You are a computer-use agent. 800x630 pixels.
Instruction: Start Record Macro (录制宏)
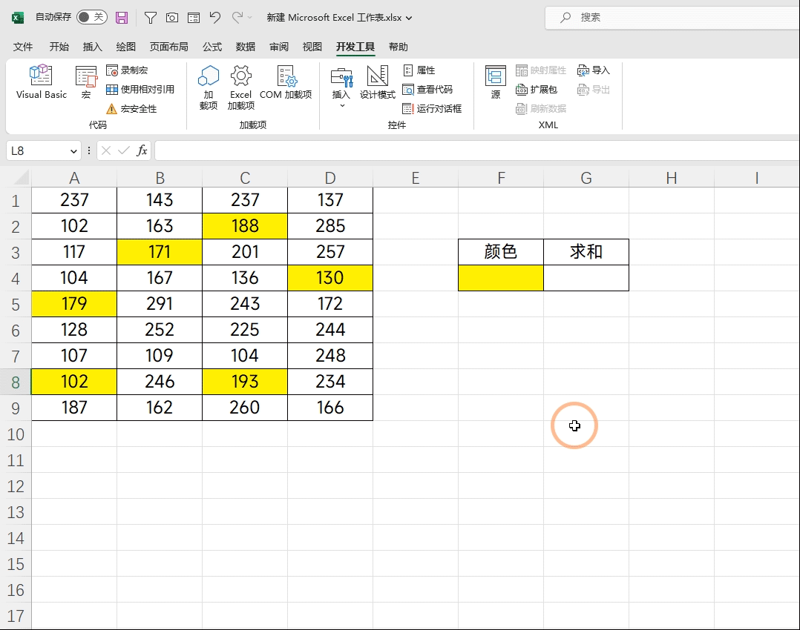127,70
